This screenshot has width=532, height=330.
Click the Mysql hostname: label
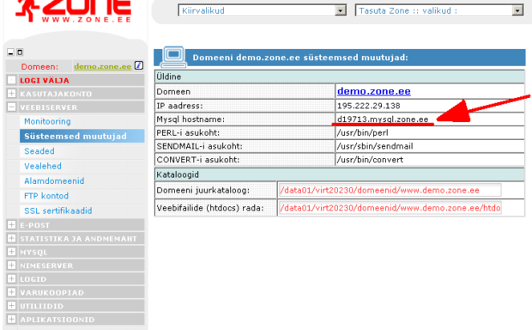tap(190, 119)
